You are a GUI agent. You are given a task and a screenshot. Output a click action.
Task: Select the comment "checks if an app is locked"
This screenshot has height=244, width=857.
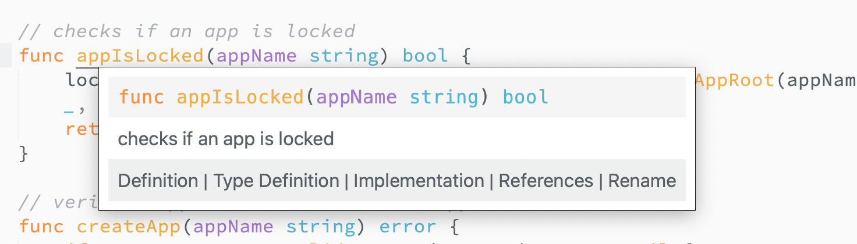pyautogui.click(x=187, y=30)
